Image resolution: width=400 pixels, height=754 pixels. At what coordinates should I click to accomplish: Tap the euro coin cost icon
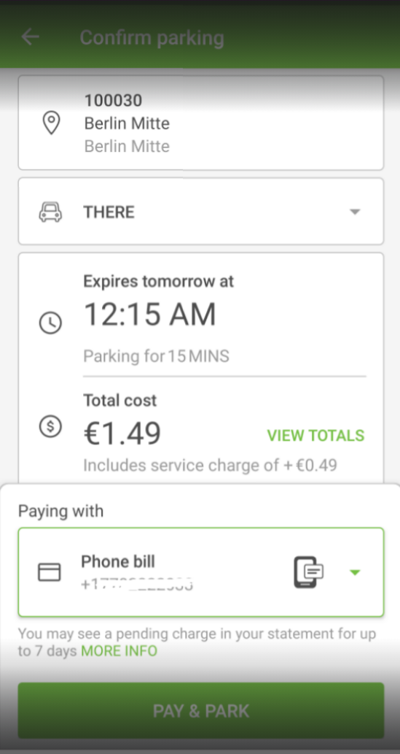coord(50,426)
